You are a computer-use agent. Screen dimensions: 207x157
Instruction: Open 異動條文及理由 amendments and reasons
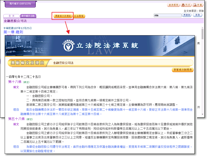coord(62,16)
